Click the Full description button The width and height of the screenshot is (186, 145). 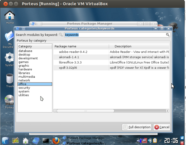click(137, 127)
